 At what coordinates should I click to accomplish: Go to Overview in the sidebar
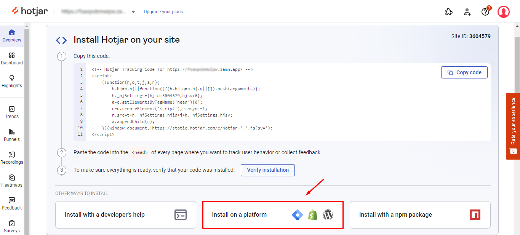[12, 36]
